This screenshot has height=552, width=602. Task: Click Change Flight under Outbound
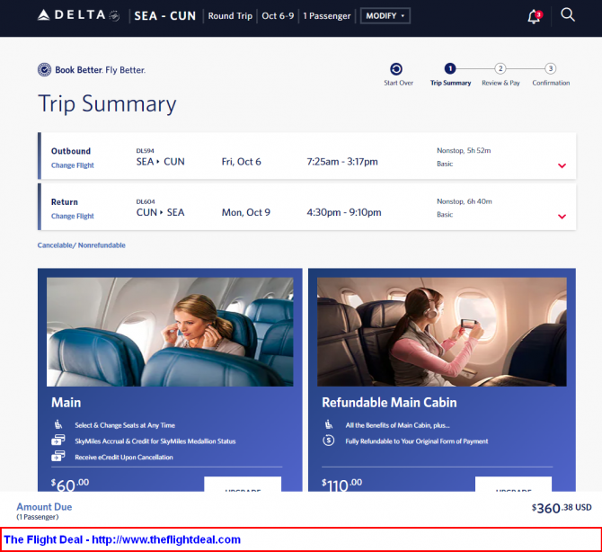(x=73, y=165)
